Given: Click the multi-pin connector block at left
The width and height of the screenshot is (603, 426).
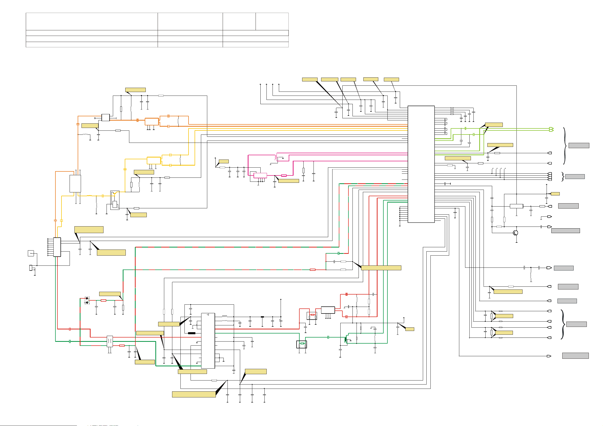Looking at the screenshot, I should tap(57, 247).
